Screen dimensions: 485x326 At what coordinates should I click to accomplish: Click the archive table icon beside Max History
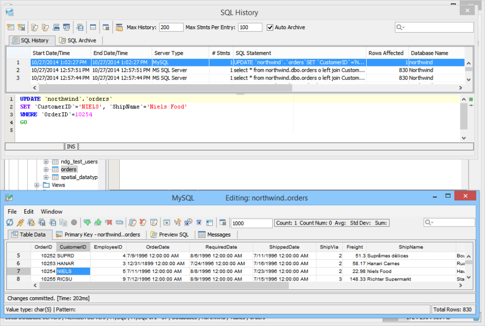[x=119, y=27]
